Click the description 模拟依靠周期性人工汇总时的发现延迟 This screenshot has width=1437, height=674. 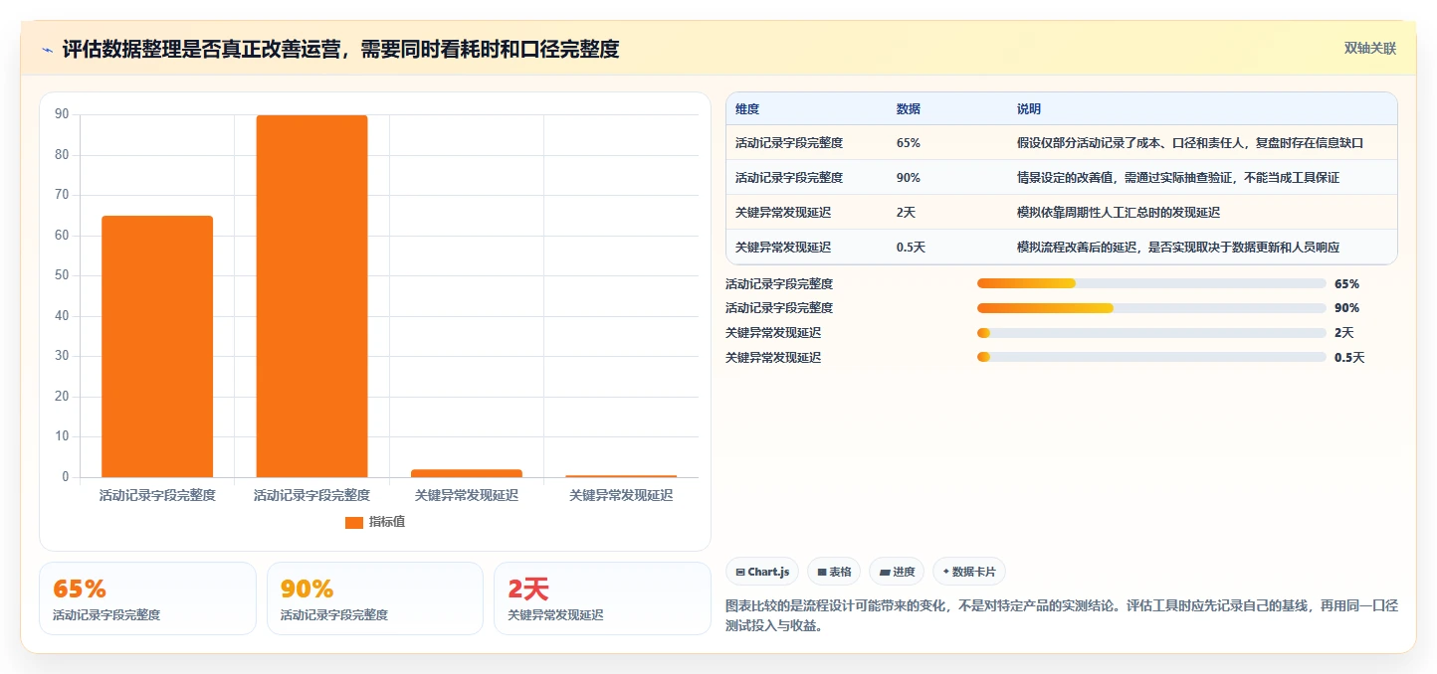click(x=1119, y=213)
